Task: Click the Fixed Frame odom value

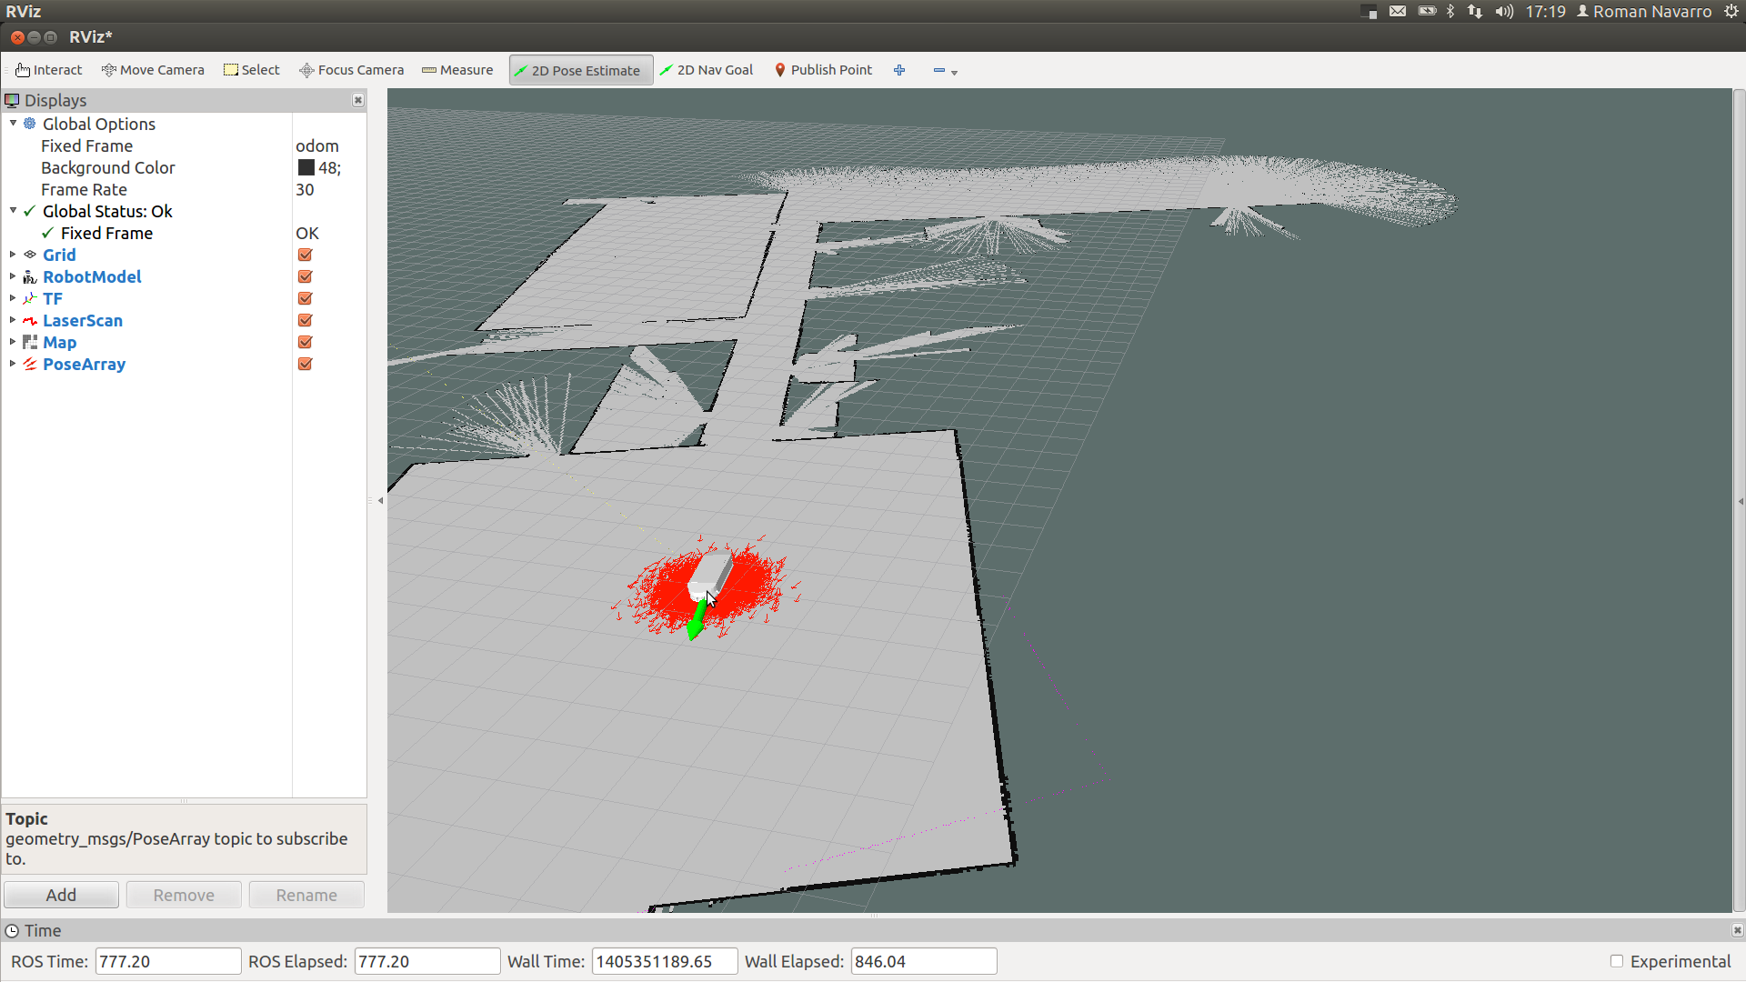Action: pos(317,145)
